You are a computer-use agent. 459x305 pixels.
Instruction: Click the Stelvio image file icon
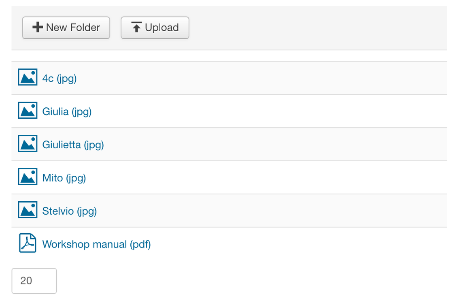click(28, 210)
